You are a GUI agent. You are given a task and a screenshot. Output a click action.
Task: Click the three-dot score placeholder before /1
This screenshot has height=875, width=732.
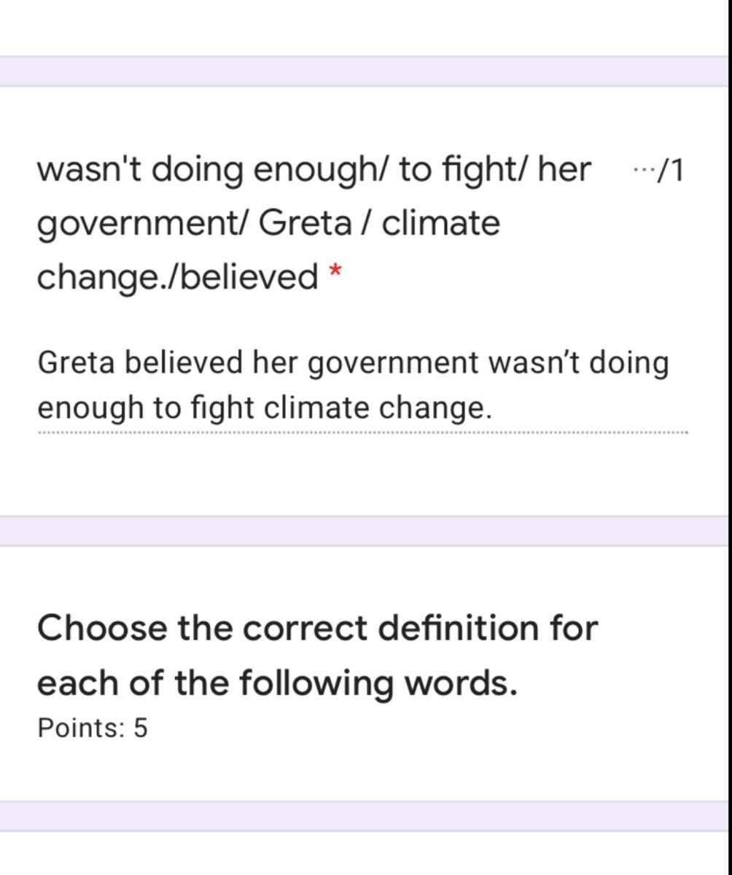tap(642, 171)
